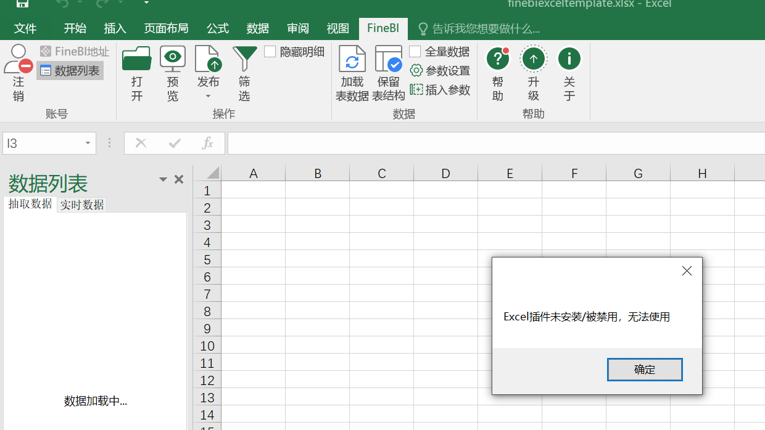Viewport: 765px width, 430px height.
Task: Click the Name Box showing I3
Action: [42, 144]
